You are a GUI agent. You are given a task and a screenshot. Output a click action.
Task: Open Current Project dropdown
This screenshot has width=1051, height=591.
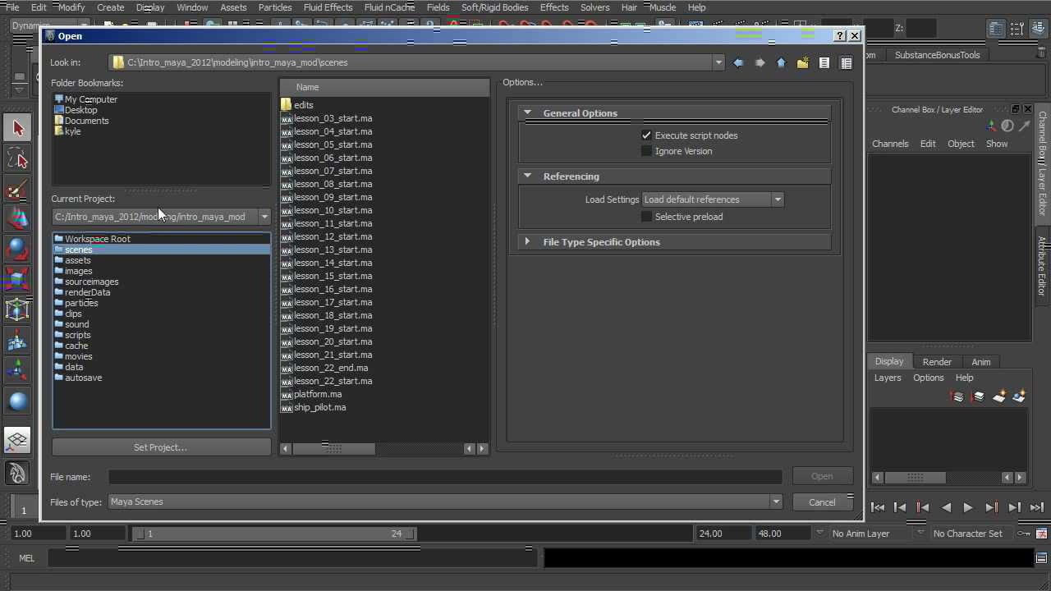pyautogui.click(x=264, y=217)
